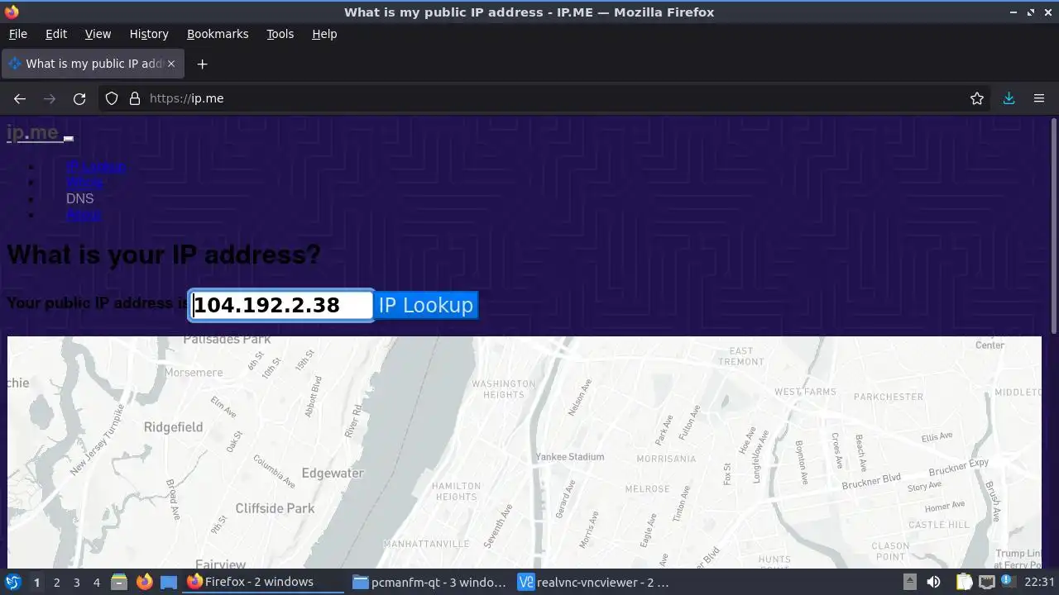Click Parkchester label on the map
Image resolution: width=1059 pixels, height=595 pixels.
click(889, 397)
